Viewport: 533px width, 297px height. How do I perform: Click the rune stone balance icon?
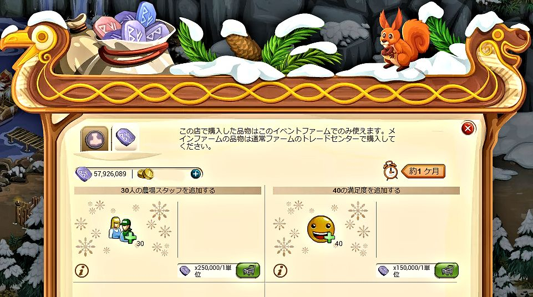click(x=83, y=174)
